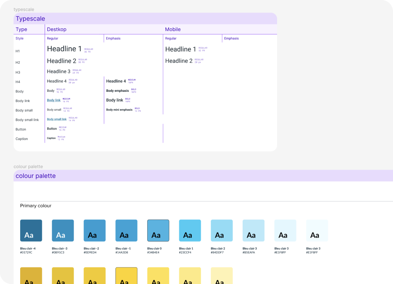Click the Body mini emphasis text sample

[119, 110]
